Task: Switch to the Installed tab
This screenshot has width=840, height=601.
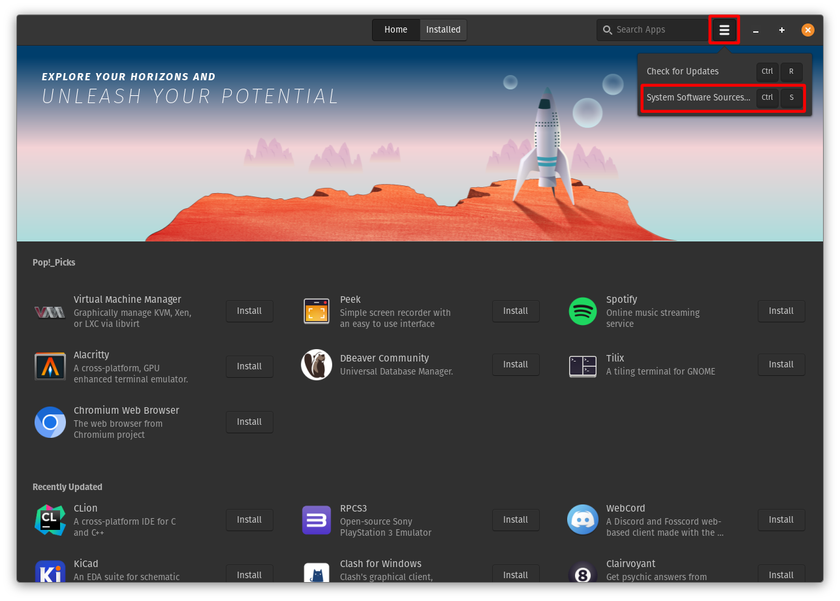Action: (x=443, y=29)
